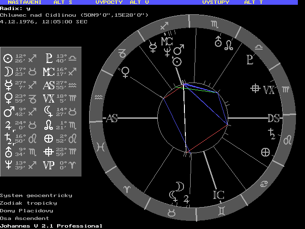Open the VYPOCTY menu
This screenshot has width=305, height=229.
click(110, 2)
